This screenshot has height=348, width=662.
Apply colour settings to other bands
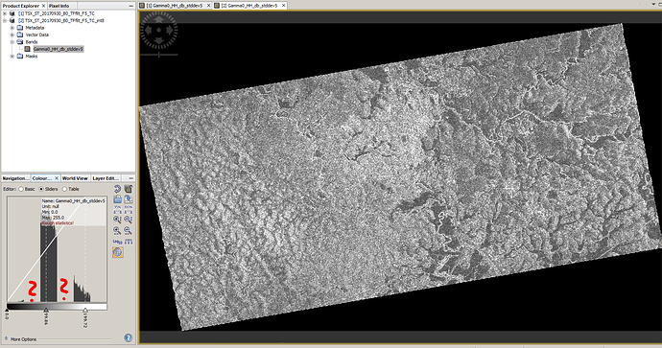pyautogui.click(x=129, y=189)
